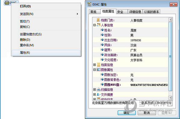Viewport: 180px width, 119px height.
Task: Choose 属性(R) in context menu
Action: point(46,53)
